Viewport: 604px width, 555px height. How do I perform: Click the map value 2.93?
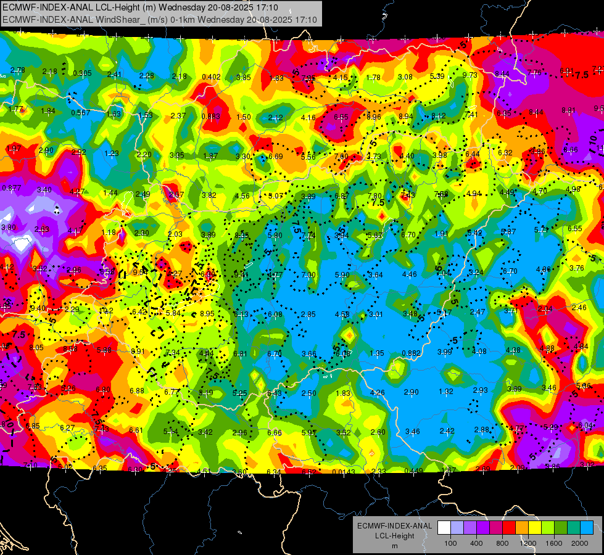coord(480,390)
